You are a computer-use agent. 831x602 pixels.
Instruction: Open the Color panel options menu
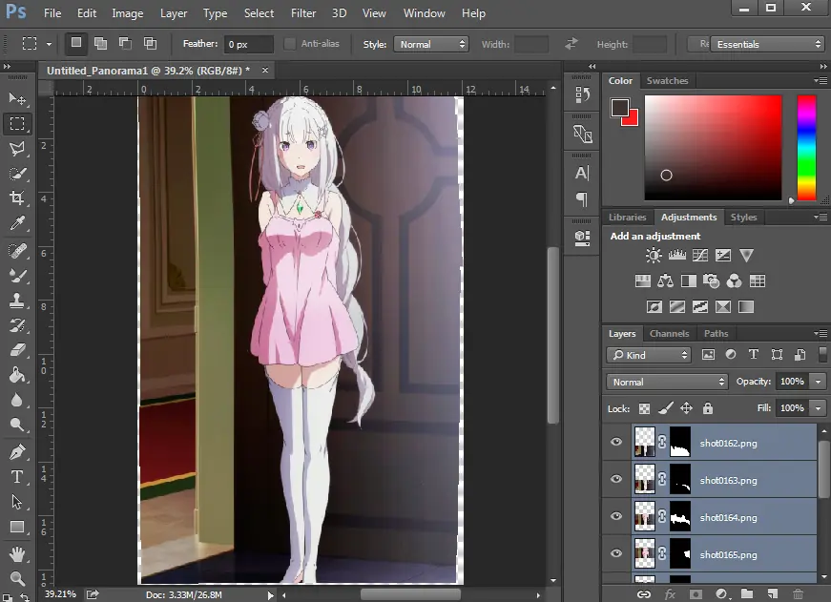point(821,80)
